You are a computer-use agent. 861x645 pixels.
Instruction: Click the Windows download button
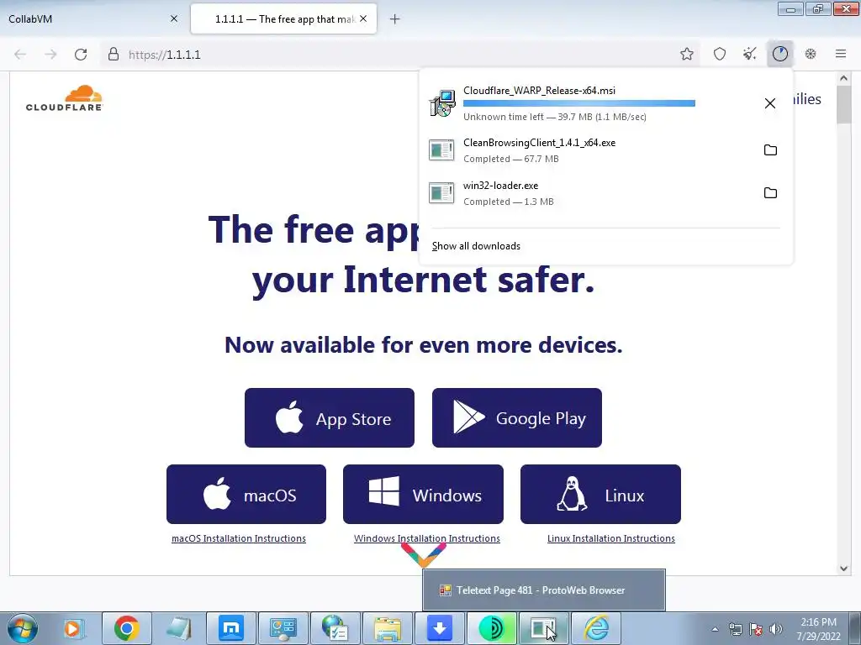[x=424, y=494]
